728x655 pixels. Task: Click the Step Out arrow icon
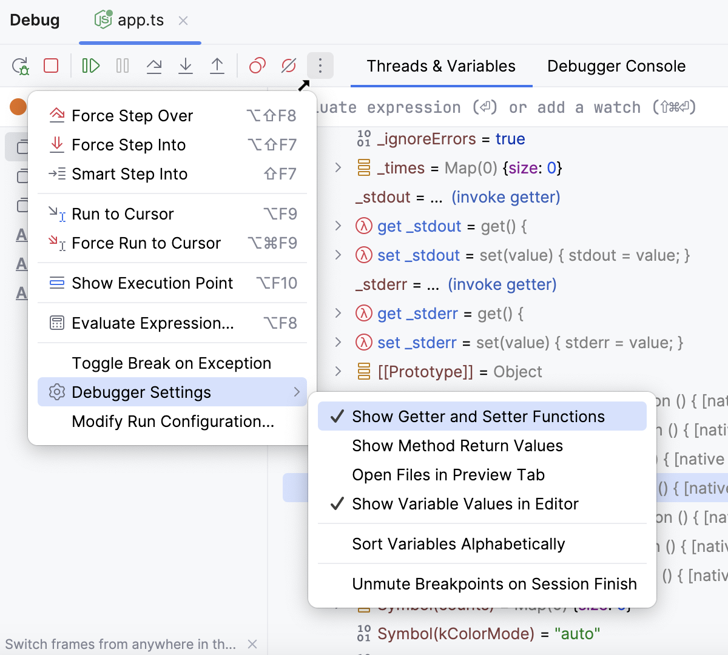tap(217, 65)
